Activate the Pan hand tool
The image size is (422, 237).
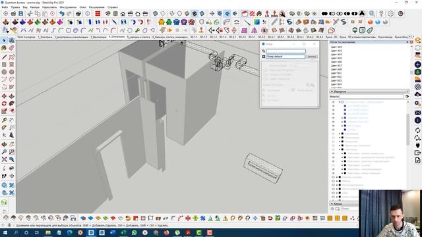point(11,145)
